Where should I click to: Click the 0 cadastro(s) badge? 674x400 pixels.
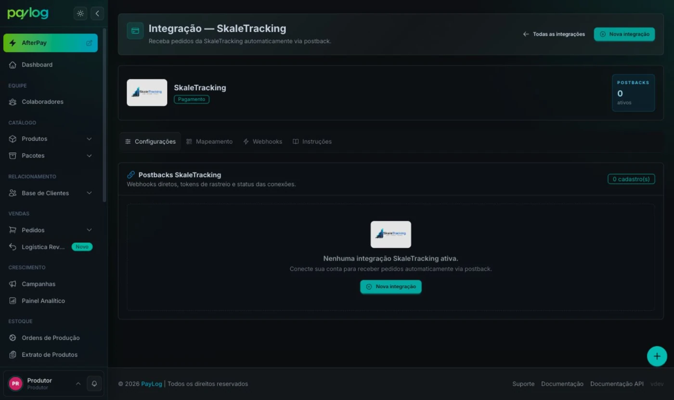(631, 179)
